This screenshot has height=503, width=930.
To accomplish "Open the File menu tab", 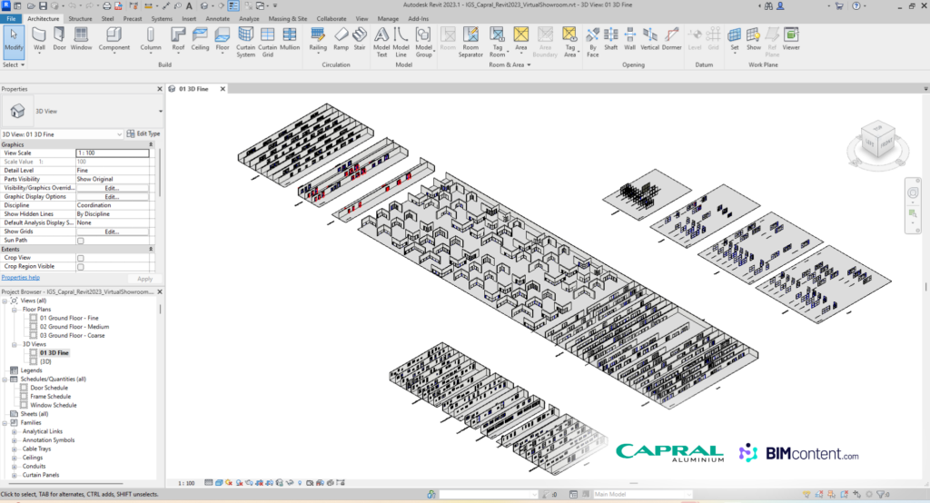I will pyautogui.click(x=11, y=19).
